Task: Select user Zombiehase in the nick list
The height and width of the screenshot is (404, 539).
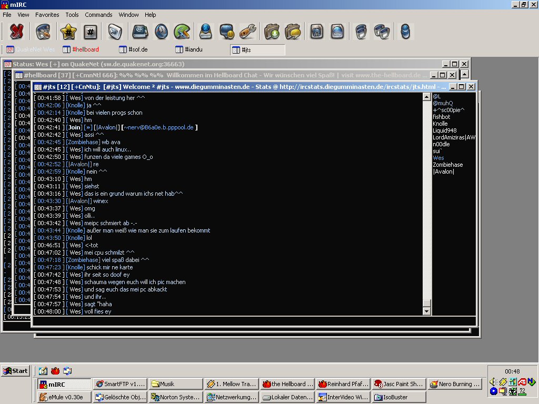Action: pyautogui.click(x=447, y=165)
